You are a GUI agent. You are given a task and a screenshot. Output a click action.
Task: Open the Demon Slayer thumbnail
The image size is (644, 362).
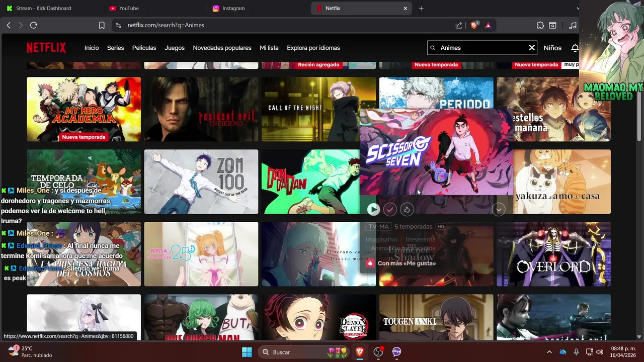(318, 317)
